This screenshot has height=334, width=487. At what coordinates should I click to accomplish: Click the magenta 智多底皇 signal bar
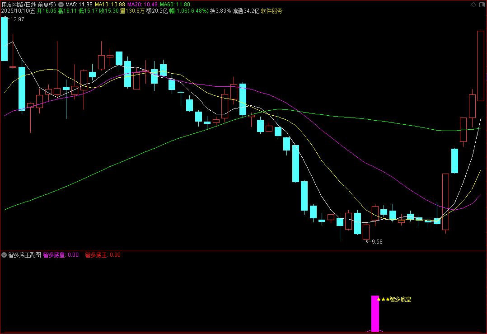click(x=375, y=314)
